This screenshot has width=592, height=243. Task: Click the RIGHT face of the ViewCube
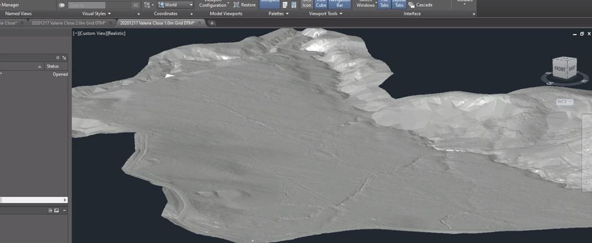pyautogui.click(x=571, y=69)
